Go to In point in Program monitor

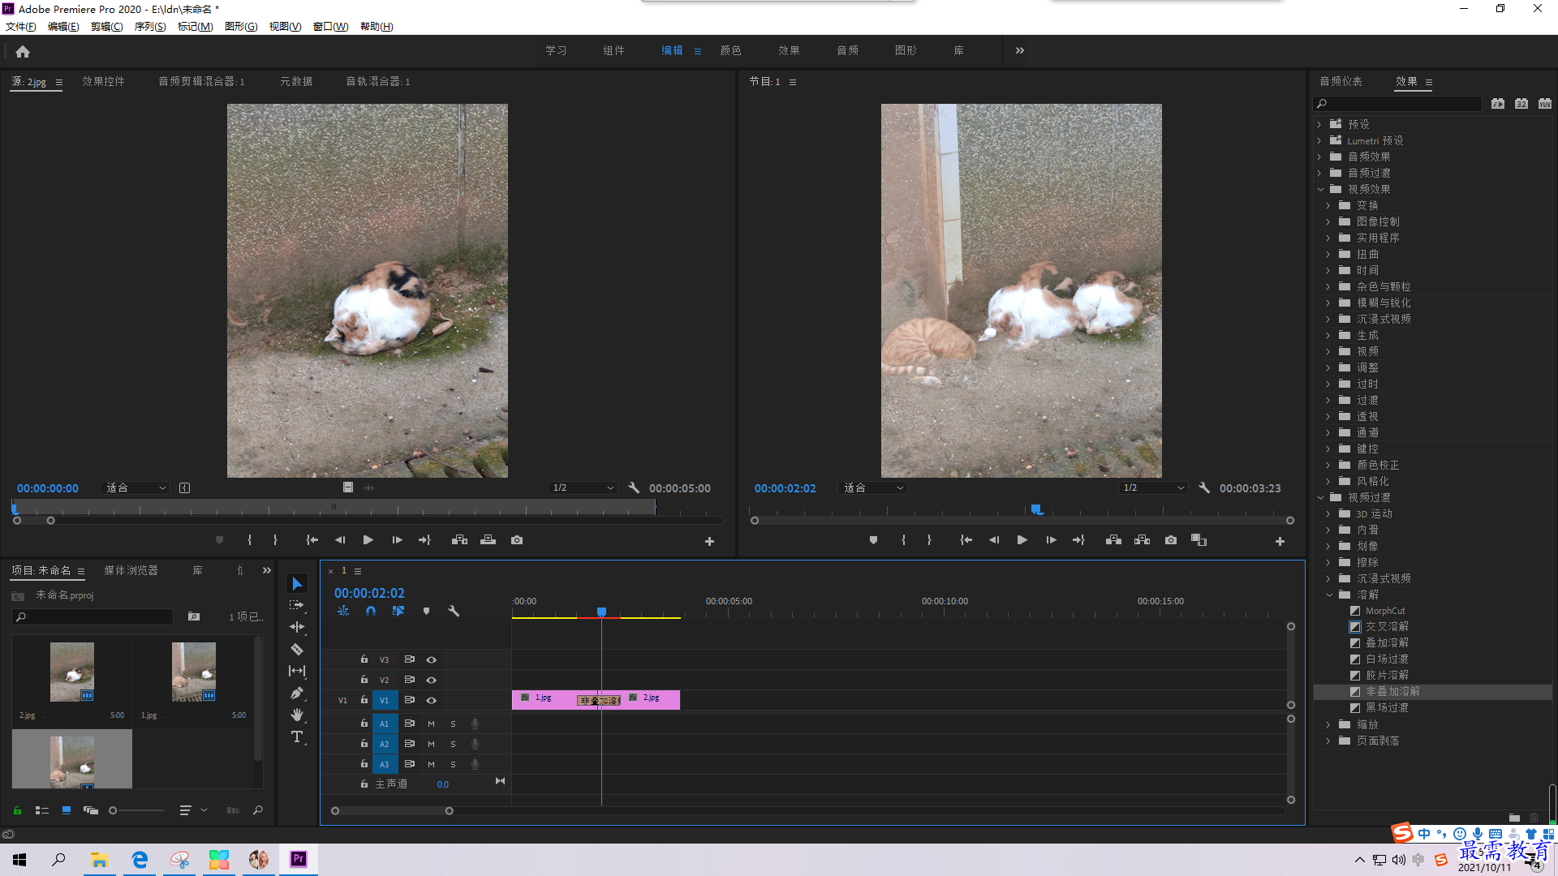coord(966,540)
